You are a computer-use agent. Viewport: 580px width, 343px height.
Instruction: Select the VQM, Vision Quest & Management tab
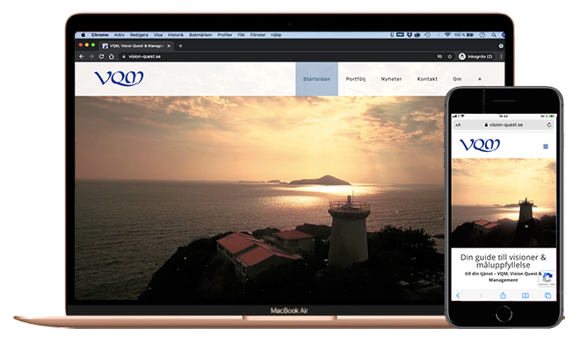(136, 46)
